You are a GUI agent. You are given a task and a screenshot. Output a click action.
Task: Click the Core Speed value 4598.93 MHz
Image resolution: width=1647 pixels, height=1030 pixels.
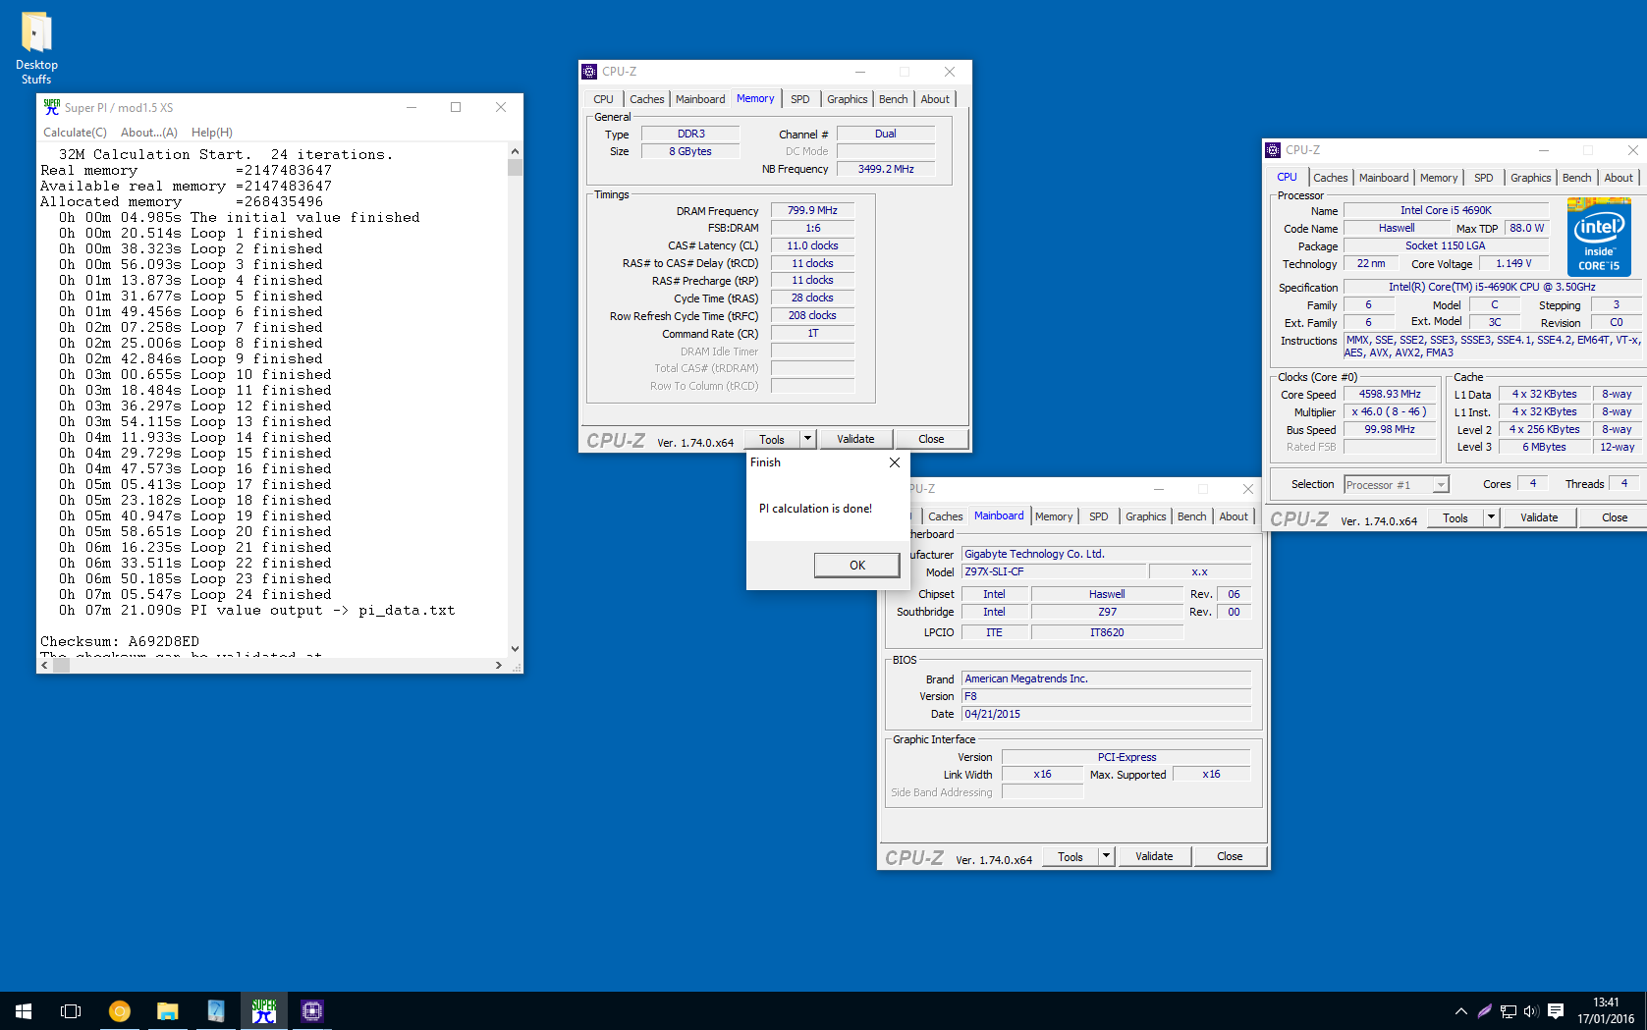click(1390, 394)
